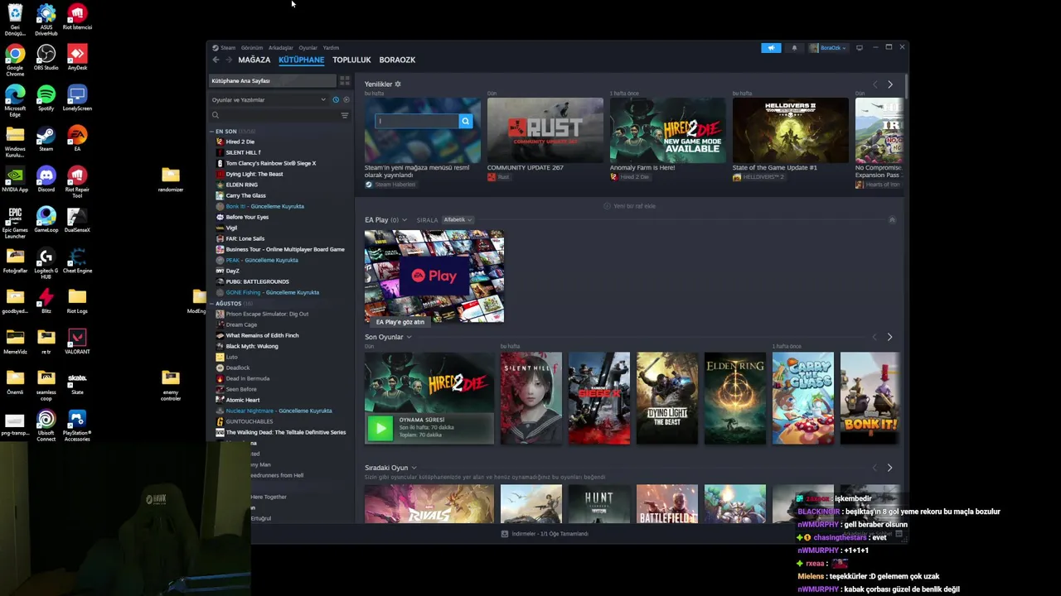Open advanced filter options icon in library
The height and width of the screenshot is (596, 1061).
pos(345,115)
